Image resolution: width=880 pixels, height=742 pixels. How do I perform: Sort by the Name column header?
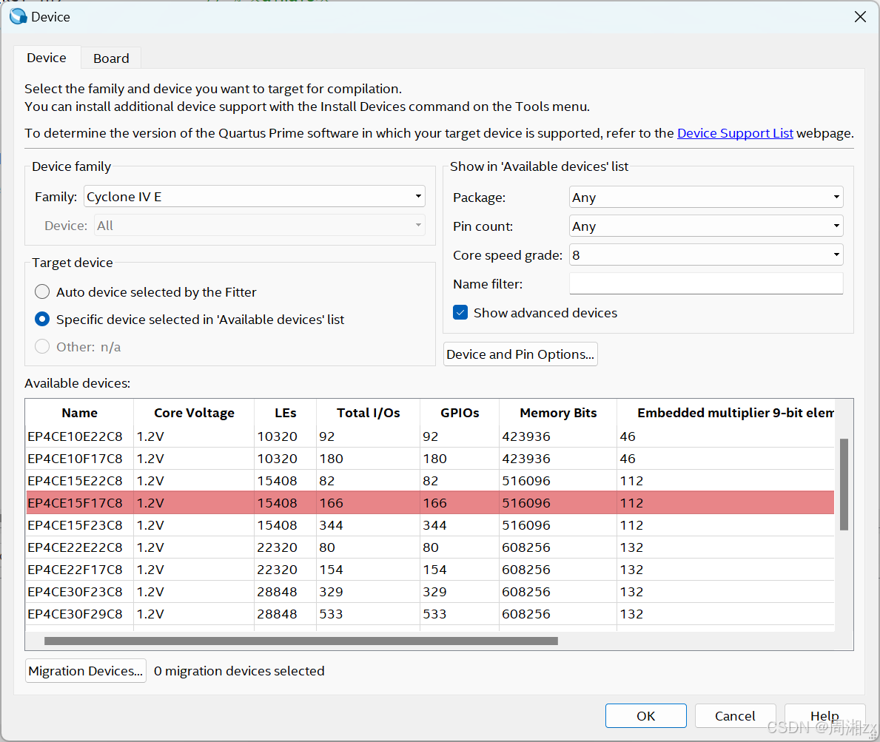tap(80, 413)
